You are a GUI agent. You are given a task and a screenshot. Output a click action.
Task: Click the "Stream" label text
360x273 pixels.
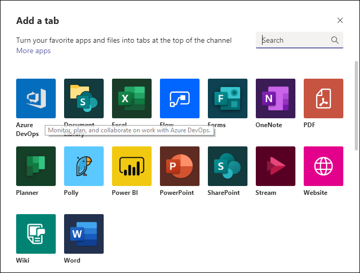(266, 193)
